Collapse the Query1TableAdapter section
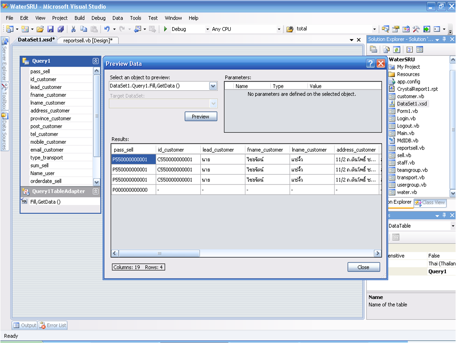This screenshot has width=456, height=343. [95, 191]
